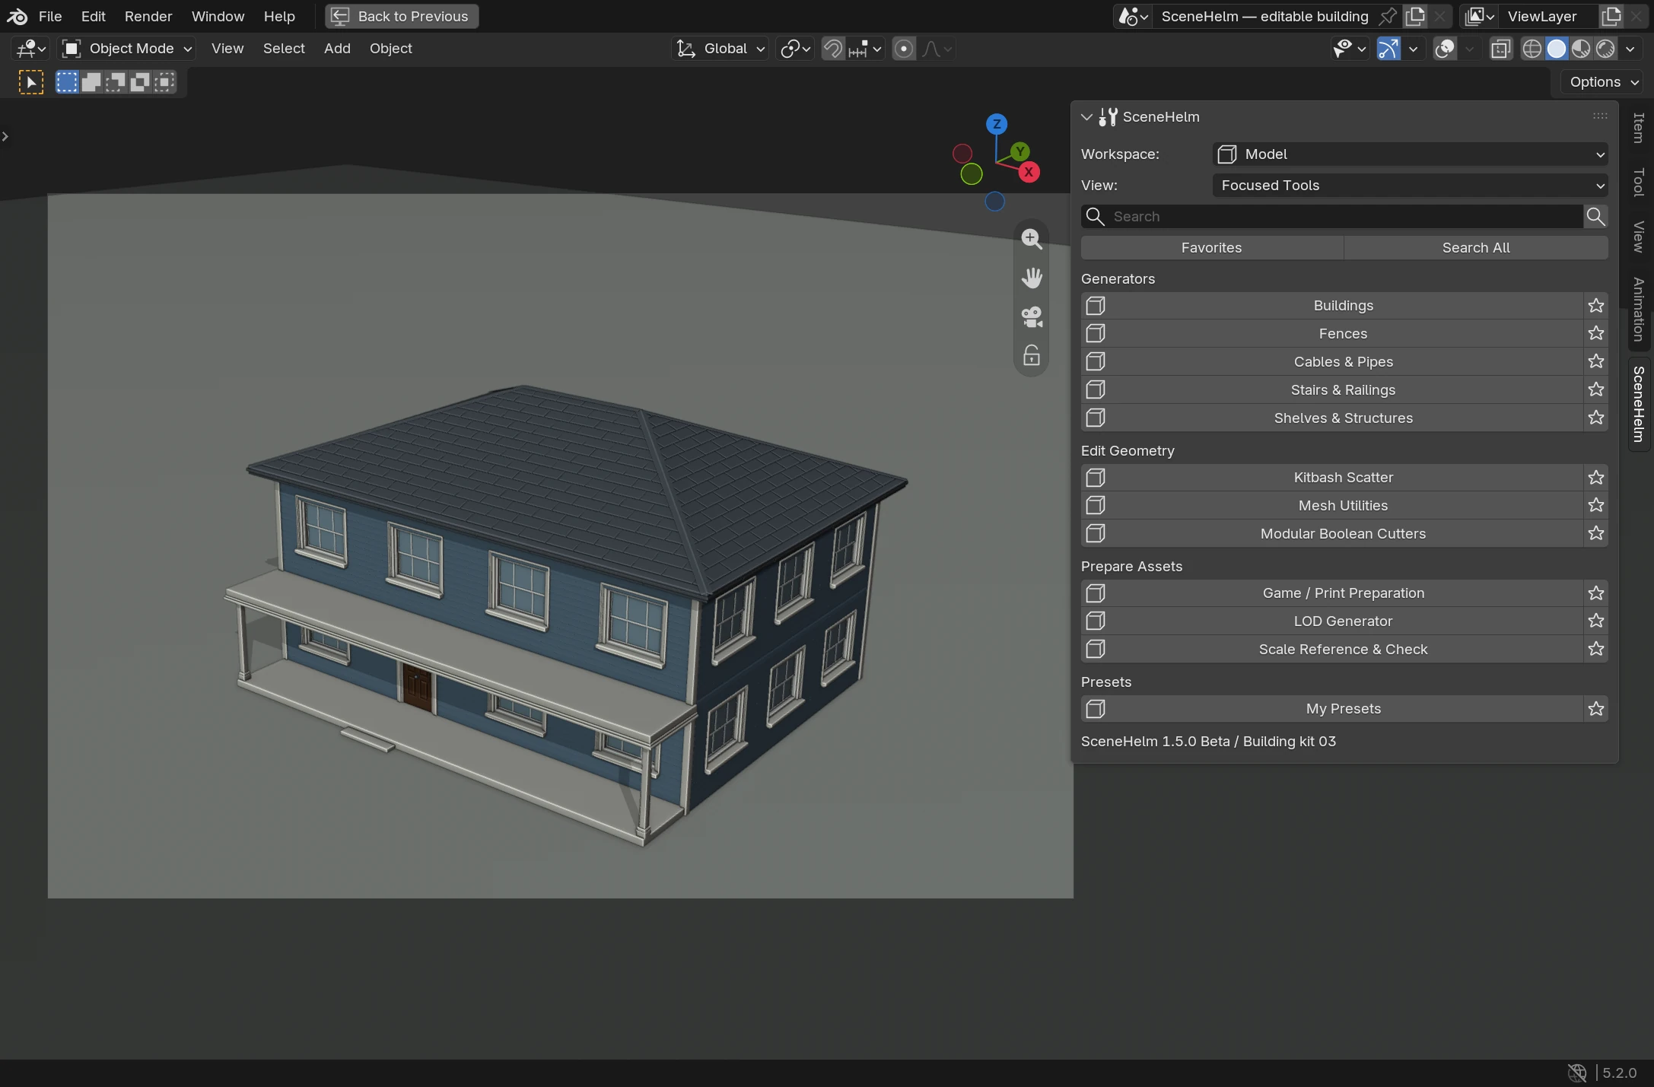The width and height of the screenshot is (1654, 1087).
Task: Click the lock camera to view icon
Action: [1032, 355]
